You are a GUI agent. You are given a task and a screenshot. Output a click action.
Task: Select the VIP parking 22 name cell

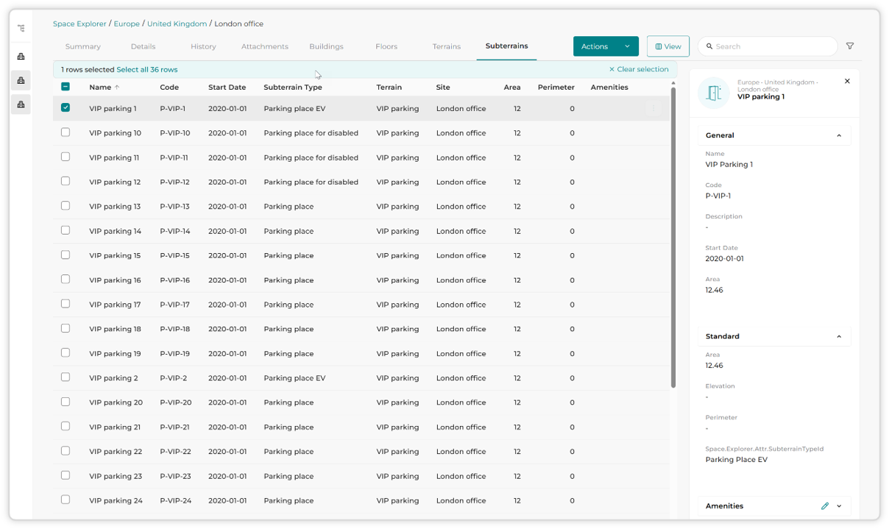(116, 452)
